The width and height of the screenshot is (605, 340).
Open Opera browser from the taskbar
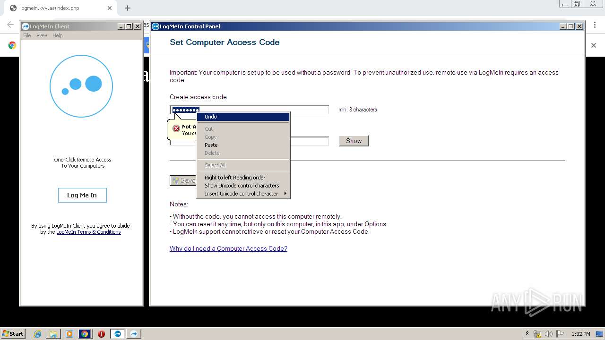tap(101, 334)
